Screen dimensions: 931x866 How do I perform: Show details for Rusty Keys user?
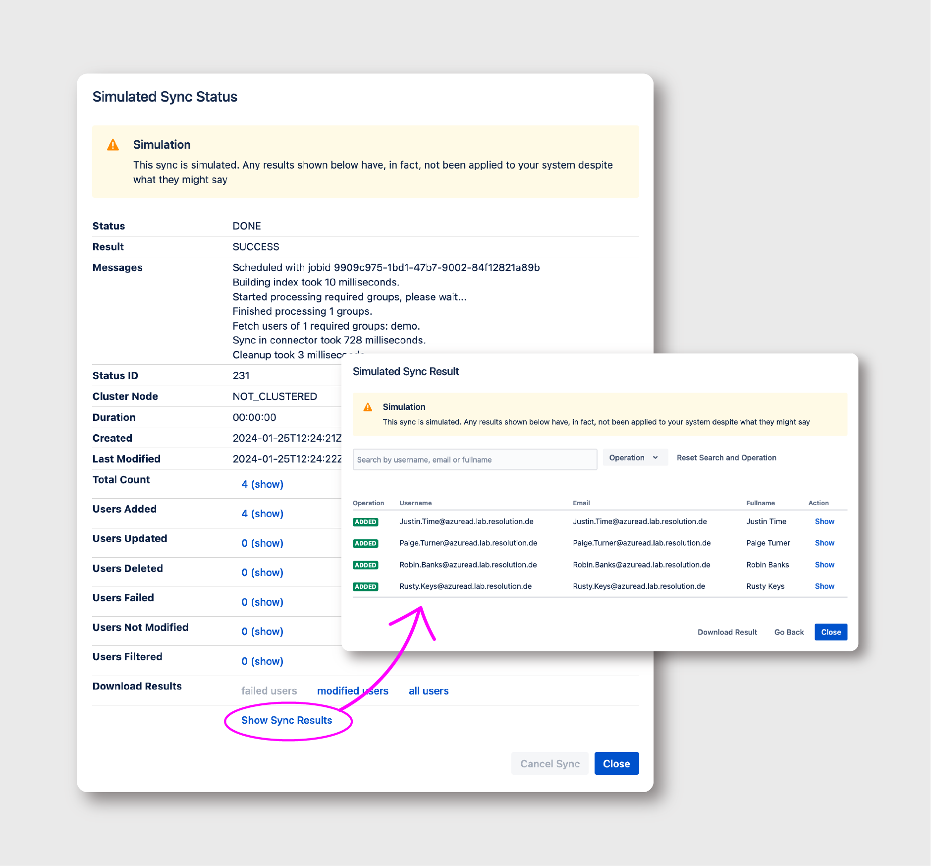click(x=824, y=586)
